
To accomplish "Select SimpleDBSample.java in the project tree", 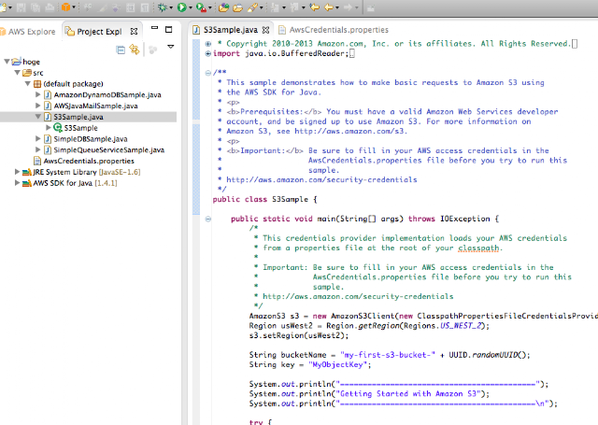I will (91, 139).
